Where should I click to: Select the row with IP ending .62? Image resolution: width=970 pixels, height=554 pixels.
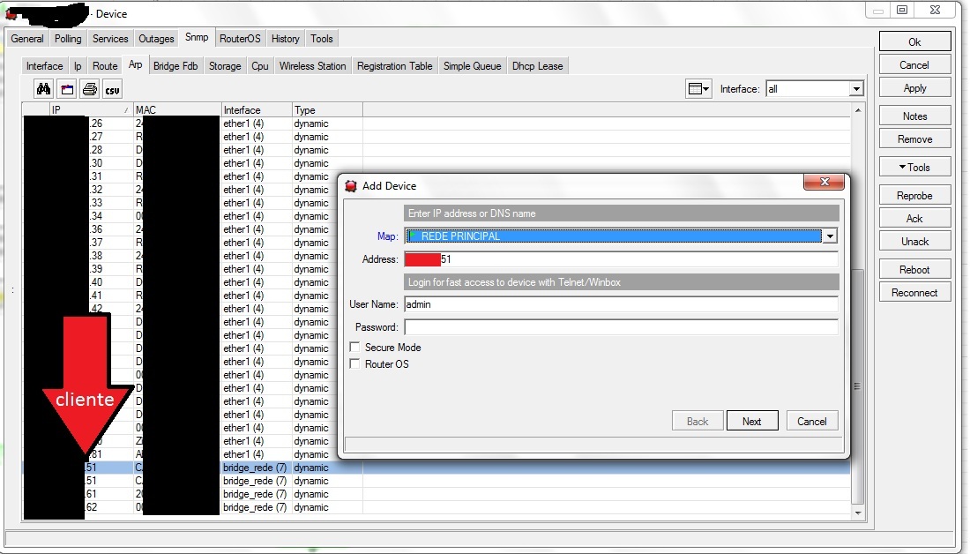coord(436,507)
